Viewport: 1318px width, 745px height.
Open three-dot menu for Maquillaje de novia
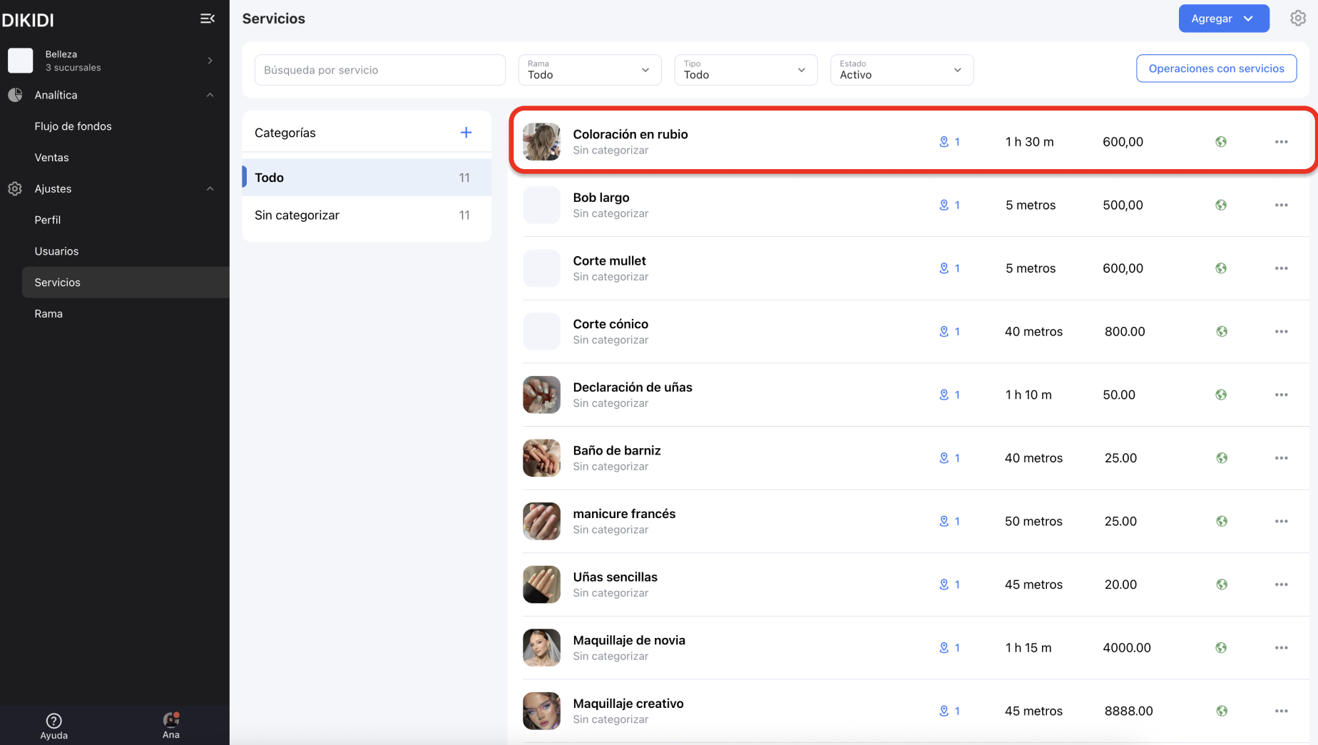tap(1281, 648)
